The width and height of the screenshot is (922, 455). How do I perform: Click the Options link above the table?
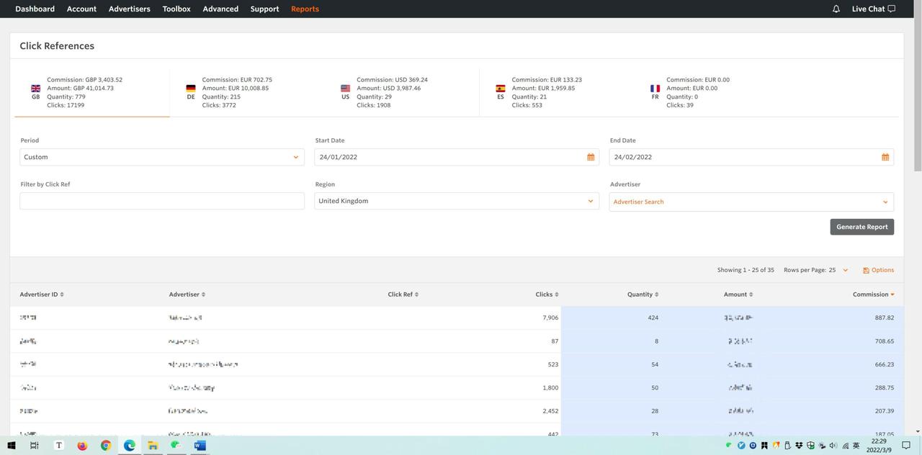click(x=882, y=270)
